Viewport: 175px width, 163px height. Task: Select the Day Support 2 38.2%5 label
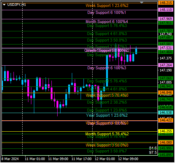107,102
